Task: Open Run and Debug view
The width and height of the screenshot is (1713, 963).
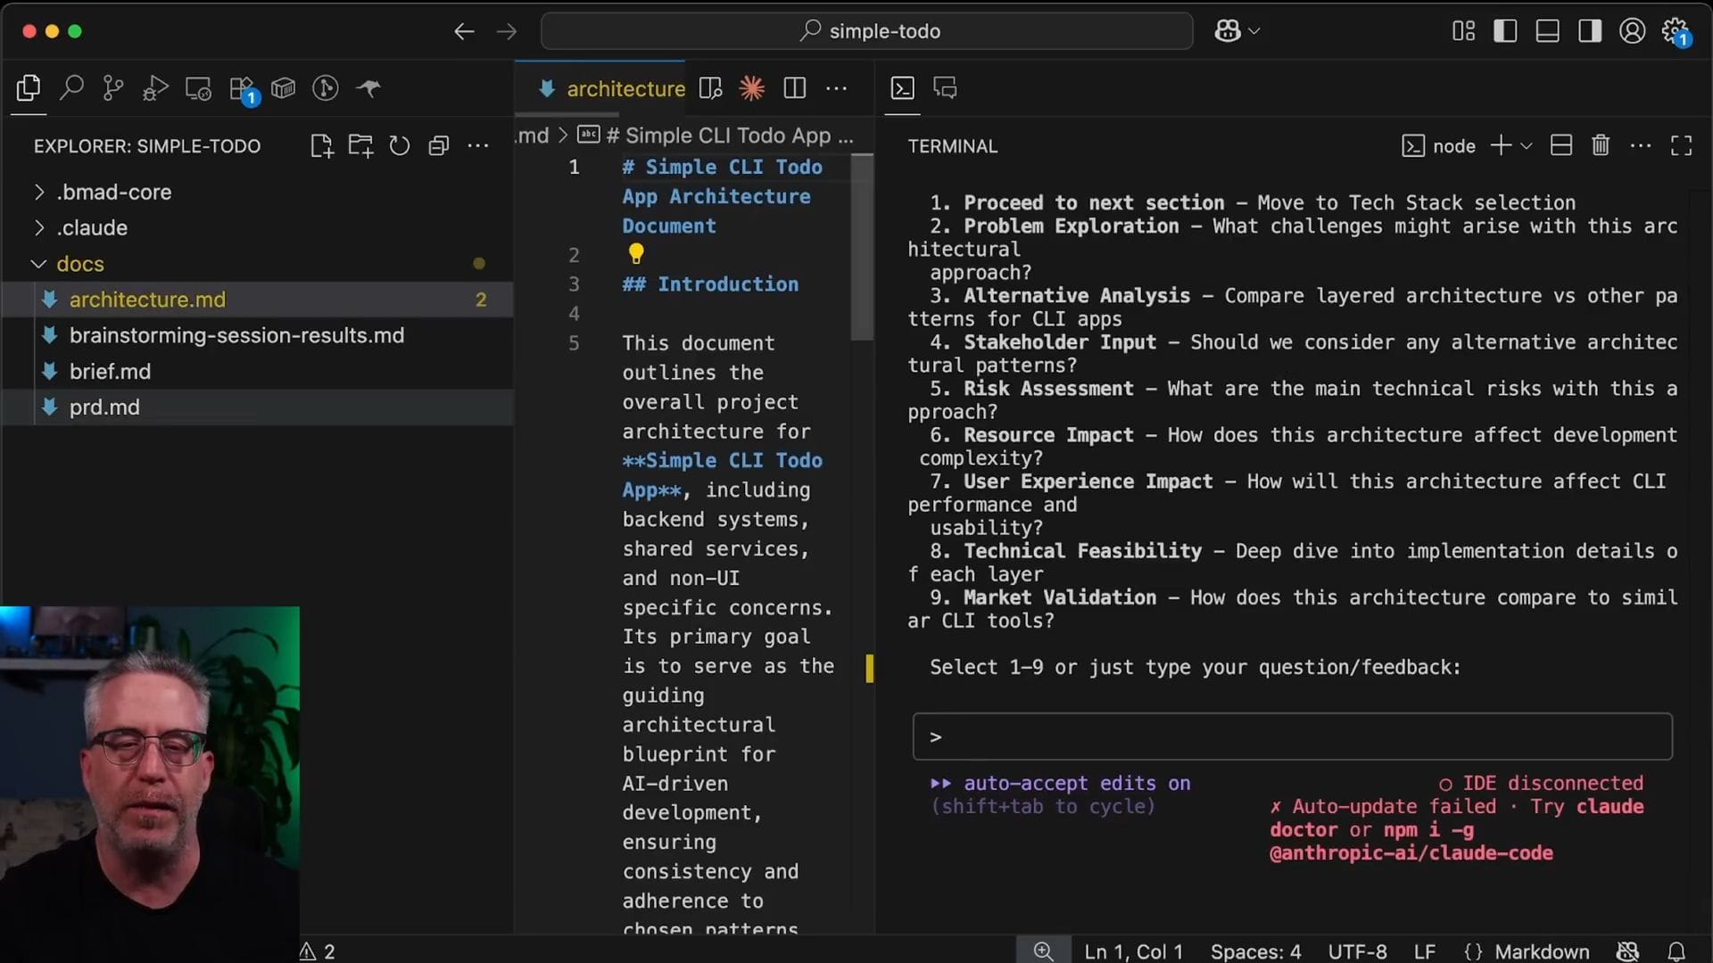Action: pos(155,88)
